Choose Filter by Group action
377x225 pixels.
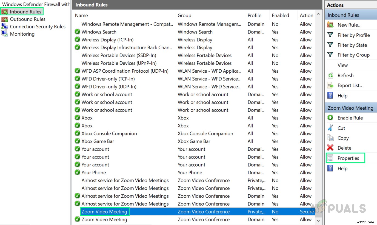(354, 55)
